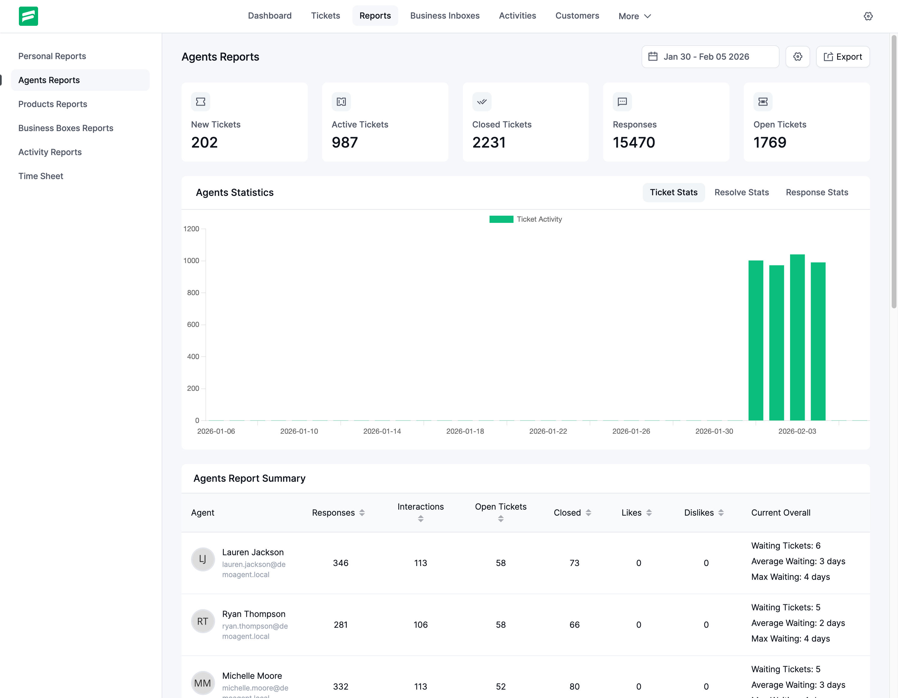Viewport: 898px width, 698px height.
Task: Click the Active Tickets card icon
Action: (341, 102)
